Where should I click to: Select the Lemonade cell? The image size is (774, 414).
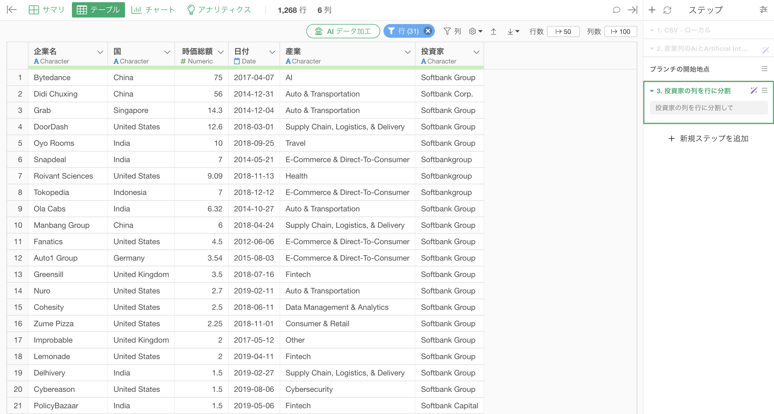click(x=68, y=356)
